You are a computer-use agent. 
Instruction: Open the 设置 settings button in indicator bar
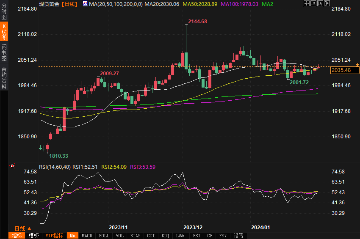[239, 236]
